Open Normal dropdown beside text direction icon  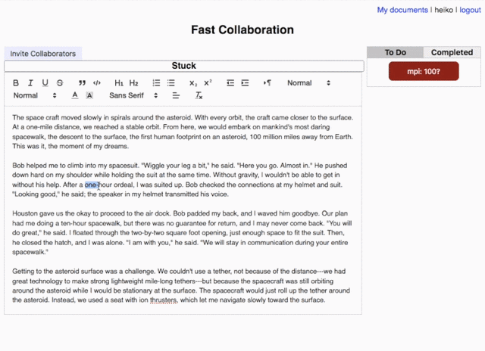(308, 82)
